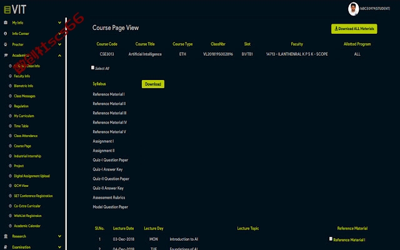The width and height of the screenshot is (400, 250).
Task: Click the Academics sidebar icon
Action: pyautogui.click(x=6, y=56)
